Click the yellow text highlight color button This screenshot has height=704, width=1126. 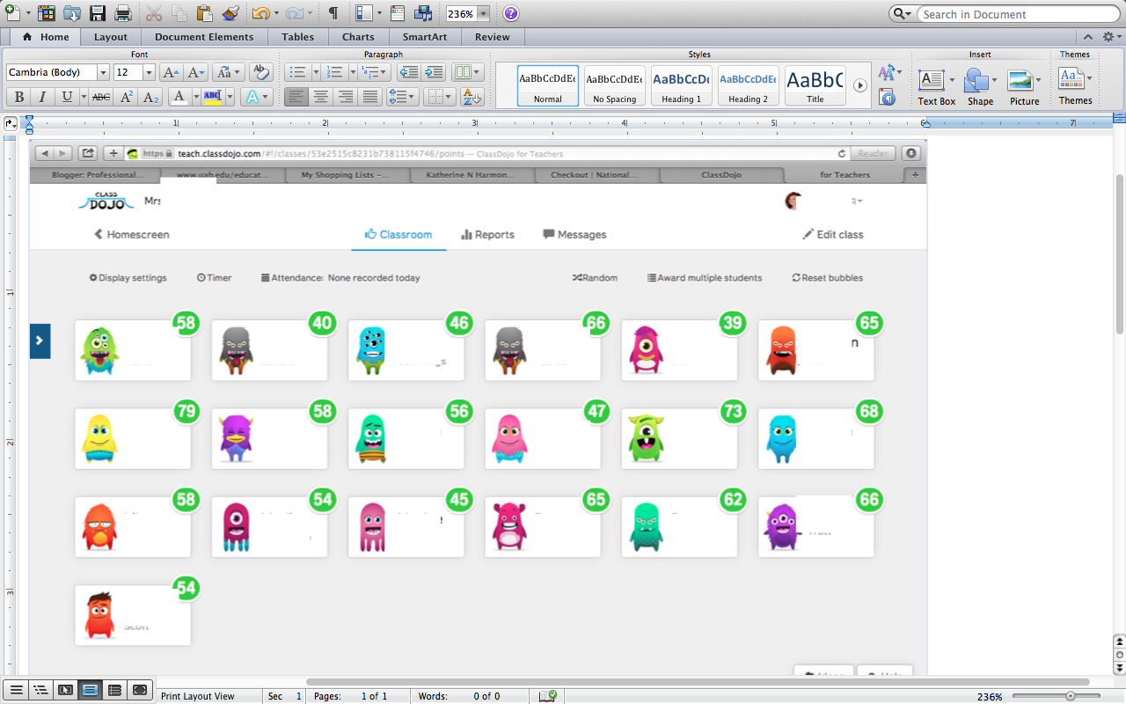211,97
